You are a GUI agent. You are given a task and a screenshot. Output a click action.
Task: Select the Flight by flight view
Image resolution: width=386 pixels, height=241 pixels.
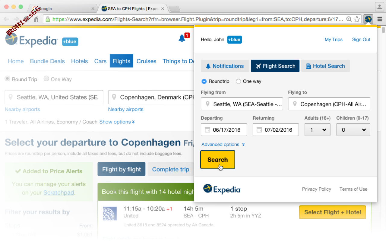coord(122,169)
